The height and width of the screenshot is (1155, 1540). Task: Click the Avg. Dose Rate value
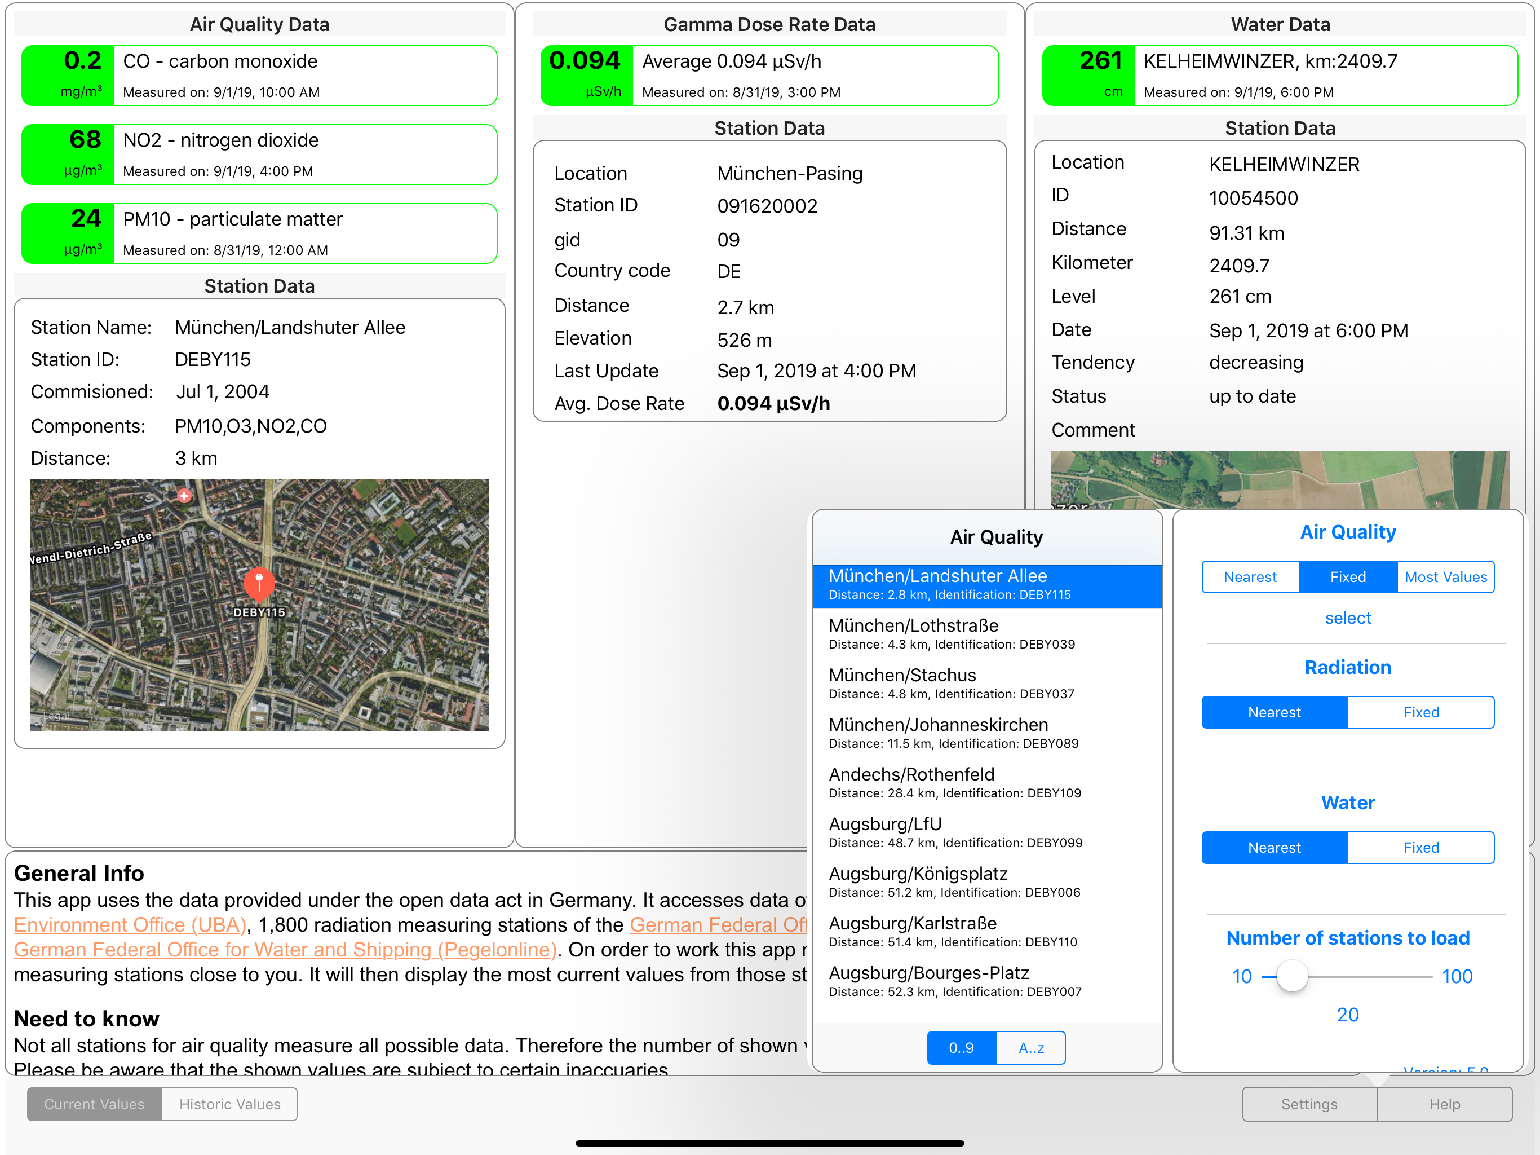point(773,403)
